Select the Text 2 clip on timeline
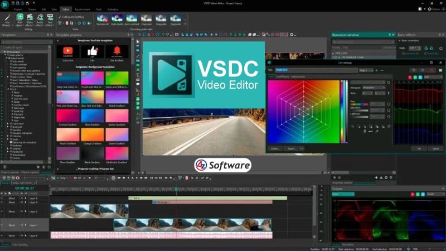The image size is (446, 251). (207, 198)
